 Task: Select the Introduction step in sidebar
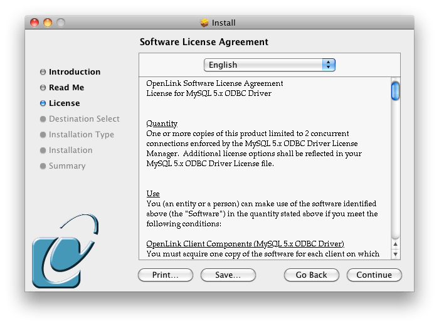coord(75,72)
